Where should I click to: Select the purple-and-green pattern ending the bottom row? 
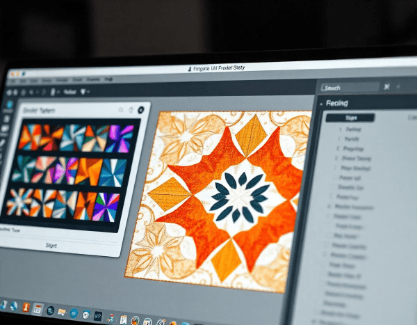click(x=106, y=207)
